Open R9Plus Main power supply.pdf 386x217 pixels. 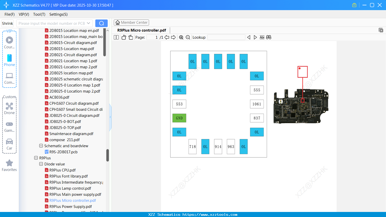pos(75,194)
